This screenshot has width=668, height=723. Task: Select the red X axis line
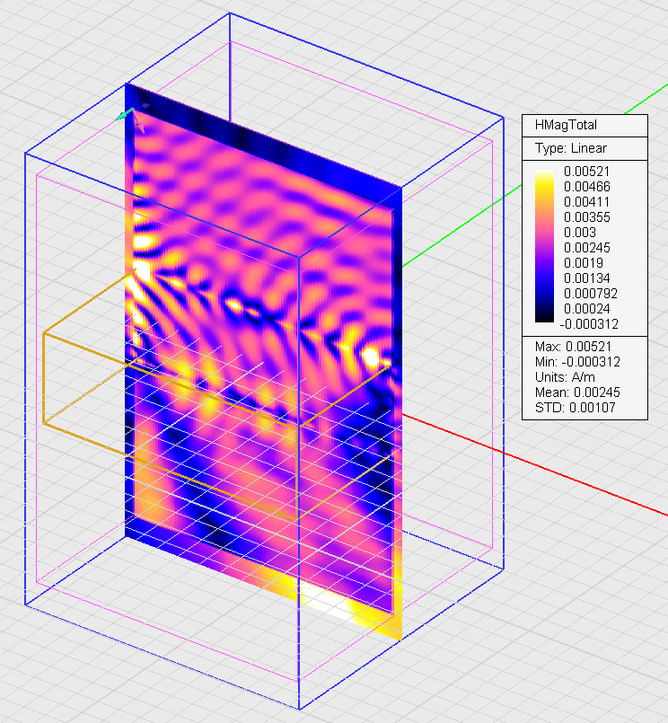tap(535, 465)
